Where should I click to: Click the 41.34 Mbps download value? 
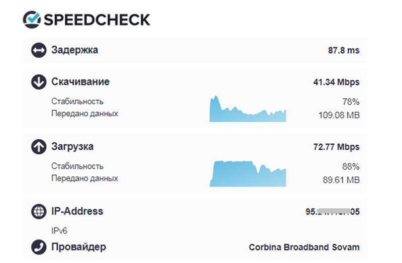[x=336, y=82]
